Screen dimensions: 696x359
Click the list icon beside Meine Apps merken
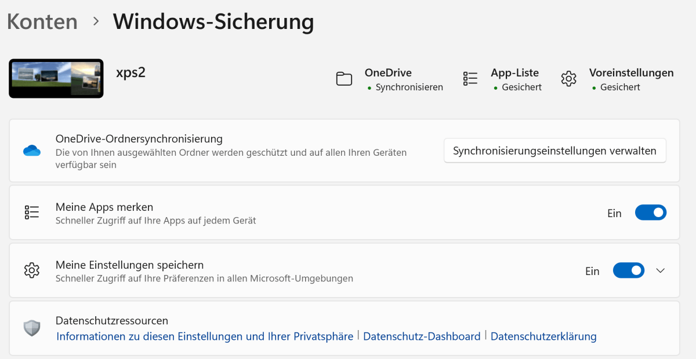click(32, 213)
